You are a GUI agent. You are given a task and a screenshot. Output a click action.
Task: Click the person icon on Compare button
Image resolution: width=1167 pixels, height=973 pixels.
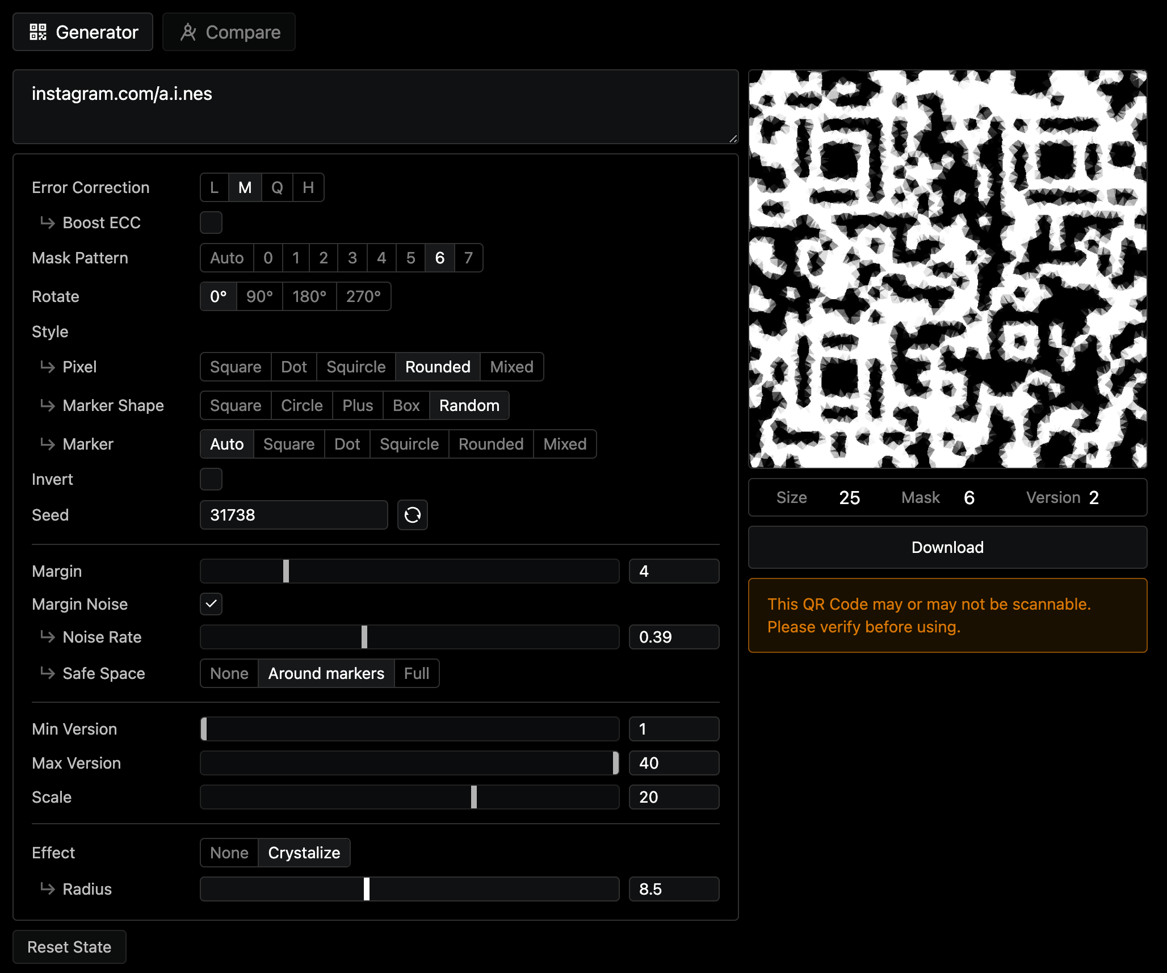tap(188, 32)
